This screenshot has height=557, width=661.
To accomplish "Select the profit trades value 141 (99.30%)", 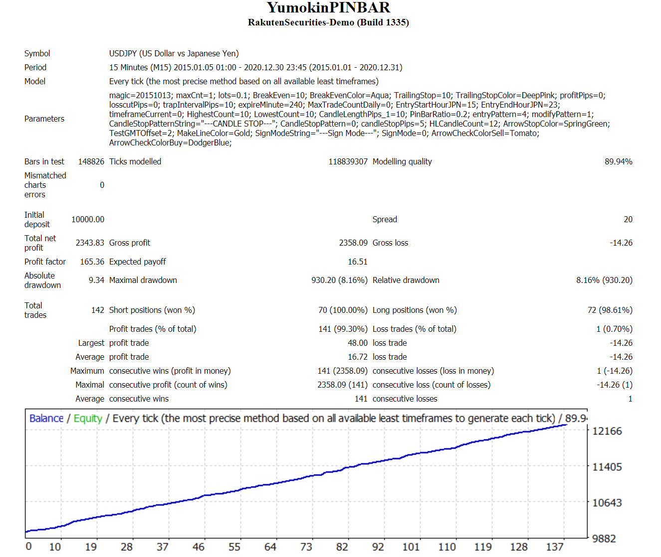I will (x=343, y=329).
